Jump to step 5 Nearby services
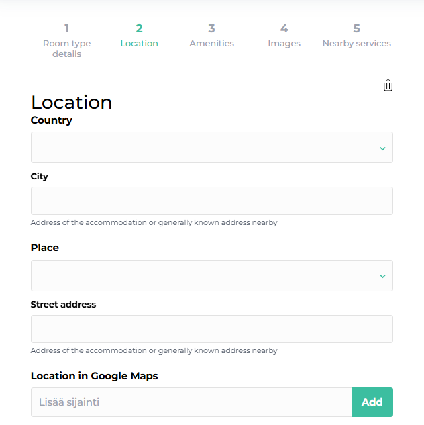The width and height of the screenshot is (424, 425). [x=356, y=36]
